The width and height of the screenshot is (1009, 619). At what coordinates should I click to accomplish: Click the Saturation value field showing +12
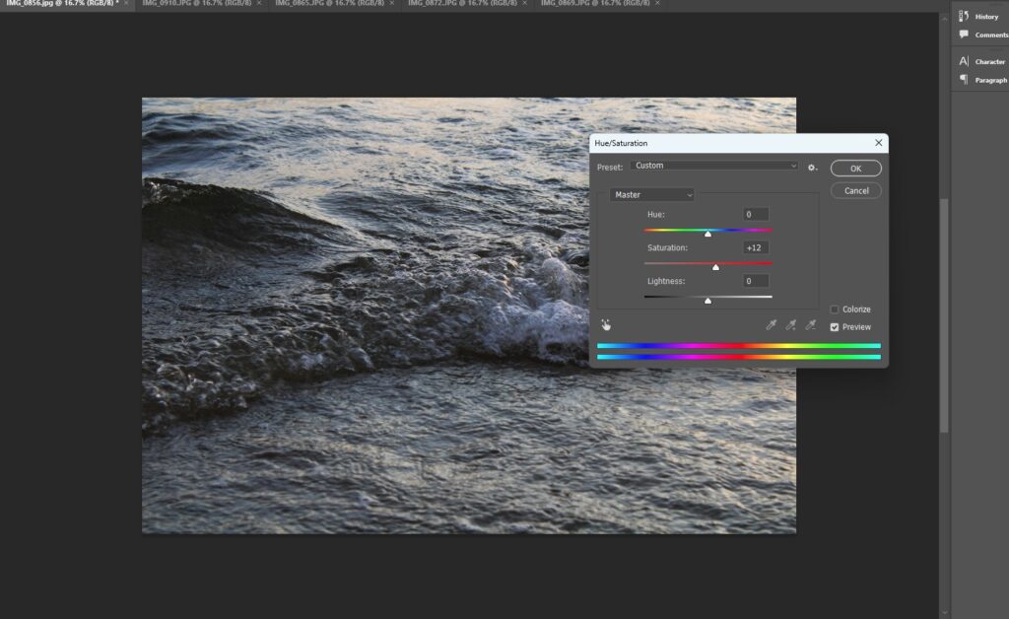click(756, 247)
